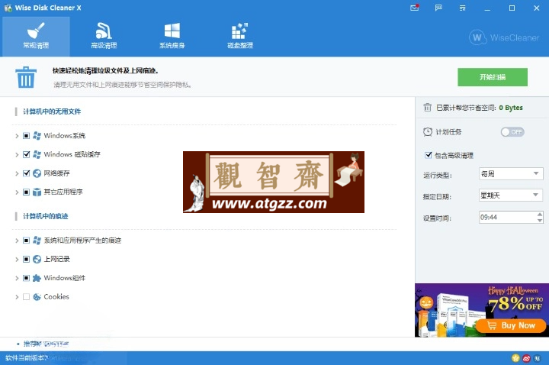Click the cookie icon of Cookies
Viewport: 549px width, 365px height.
point(37,296)
